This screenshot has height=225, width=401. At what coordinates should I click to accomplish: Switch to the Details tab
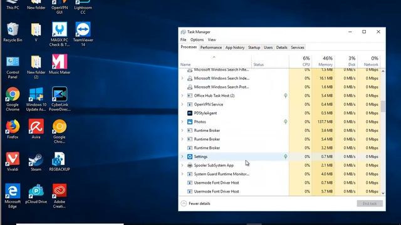[x=281, y=47]
